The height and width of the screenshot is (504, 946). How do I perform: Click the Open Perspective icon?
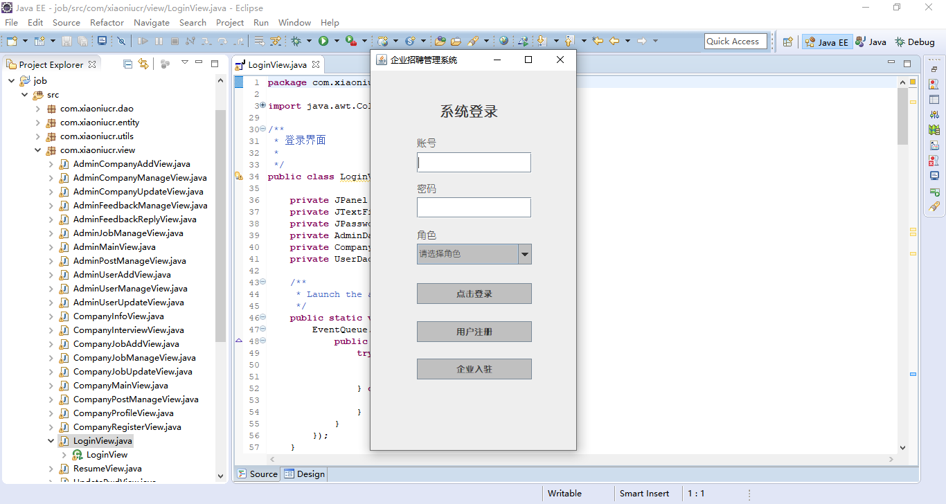click(x=787, y=42)
